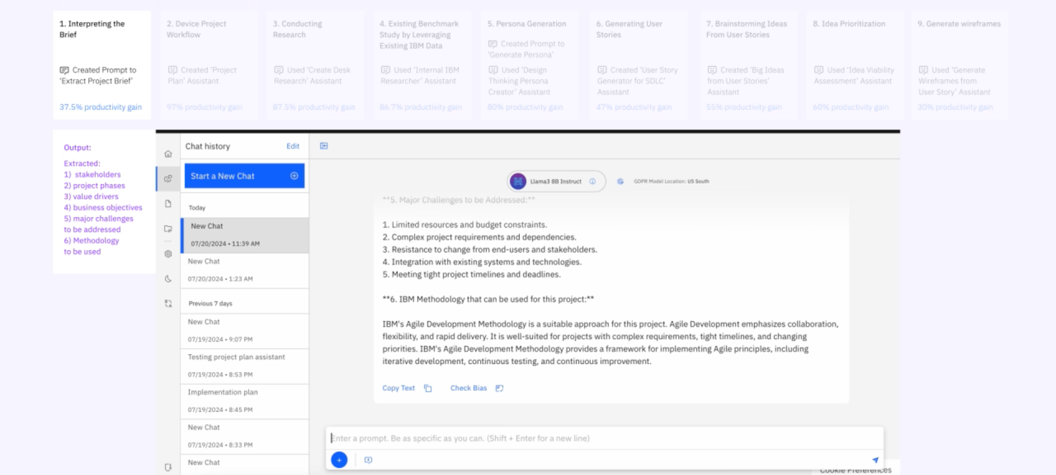Click 'GDPR Model Location: US South' text
The height and width of the screenshot is (475, 1056).
tap(671, 181)
